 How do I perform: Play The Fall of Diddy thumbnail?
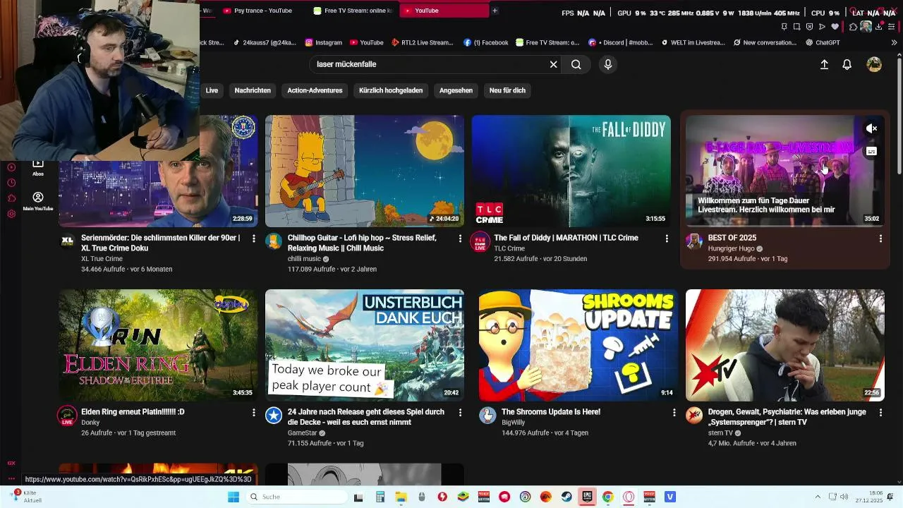click(x=571, y=171)
